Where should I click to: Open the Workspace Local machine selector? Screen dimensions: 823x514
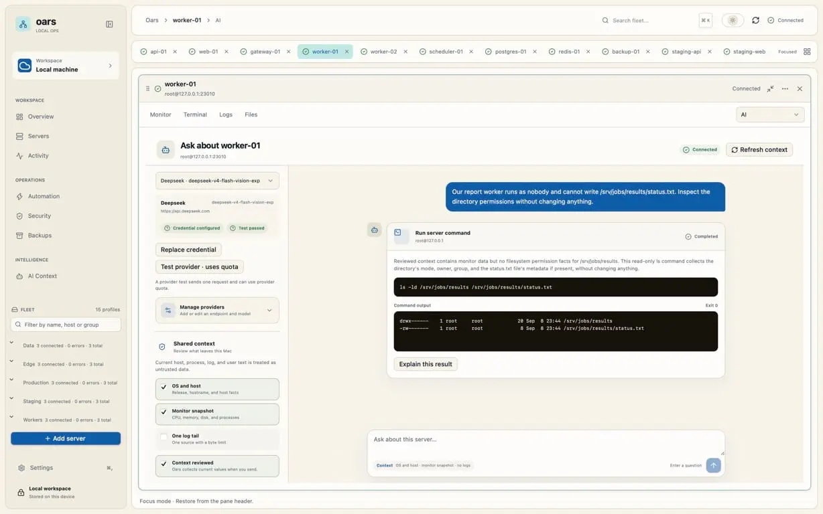[x=66, y=65]
